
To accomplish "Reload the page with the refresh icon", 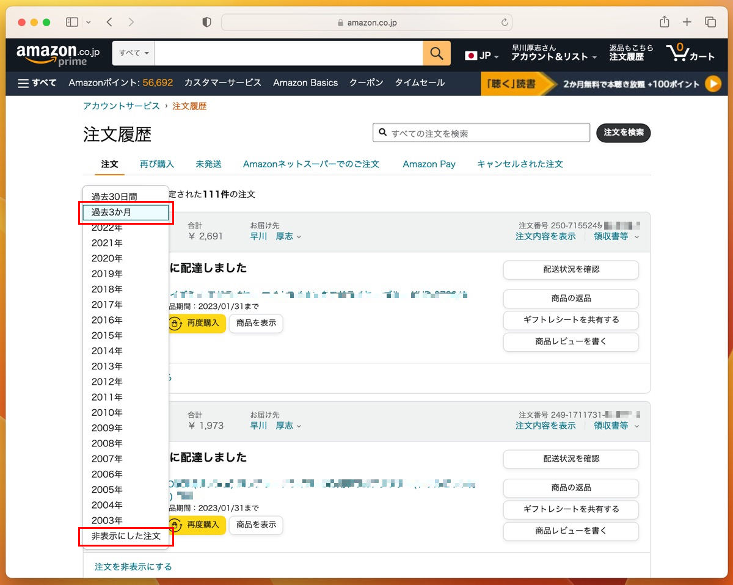I will pos(505,23).
